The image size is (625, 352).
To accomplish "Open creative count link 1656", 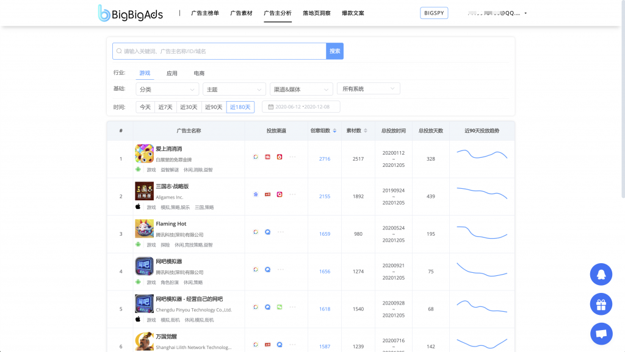I will [325, 271].
